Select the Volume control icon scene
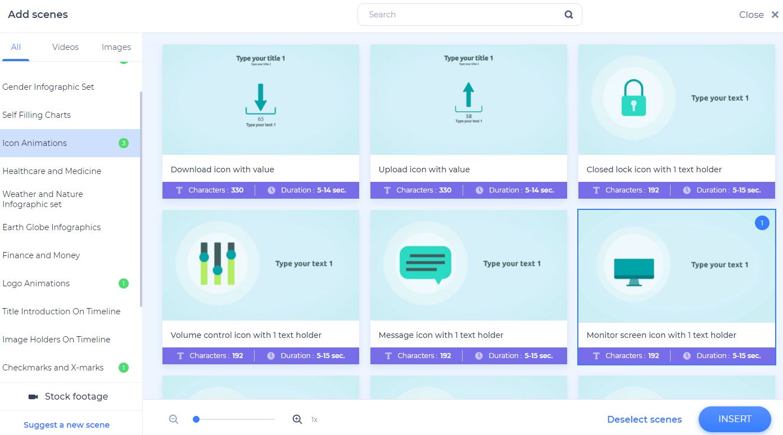 (x=260, y=264)
